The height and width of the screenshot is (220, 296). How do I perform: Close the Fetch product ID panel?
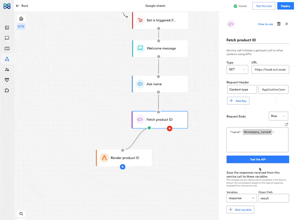[x=286, y=24]
